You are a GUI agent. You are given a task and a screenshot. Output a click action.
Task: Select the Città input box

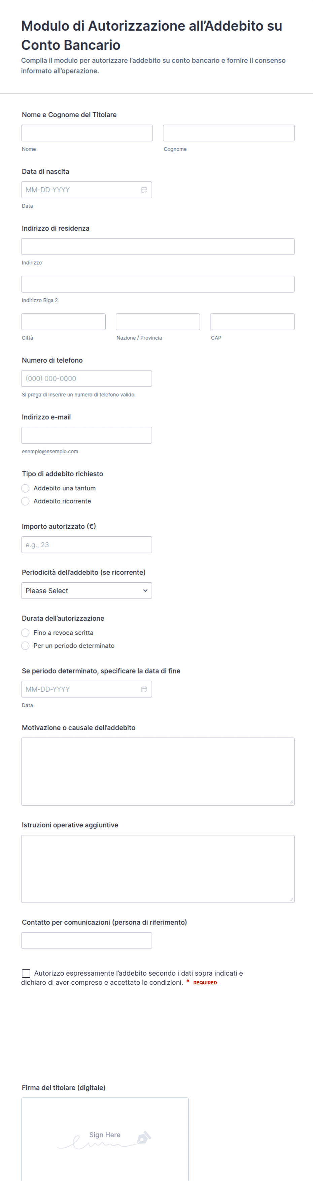(x=63, y=322)
